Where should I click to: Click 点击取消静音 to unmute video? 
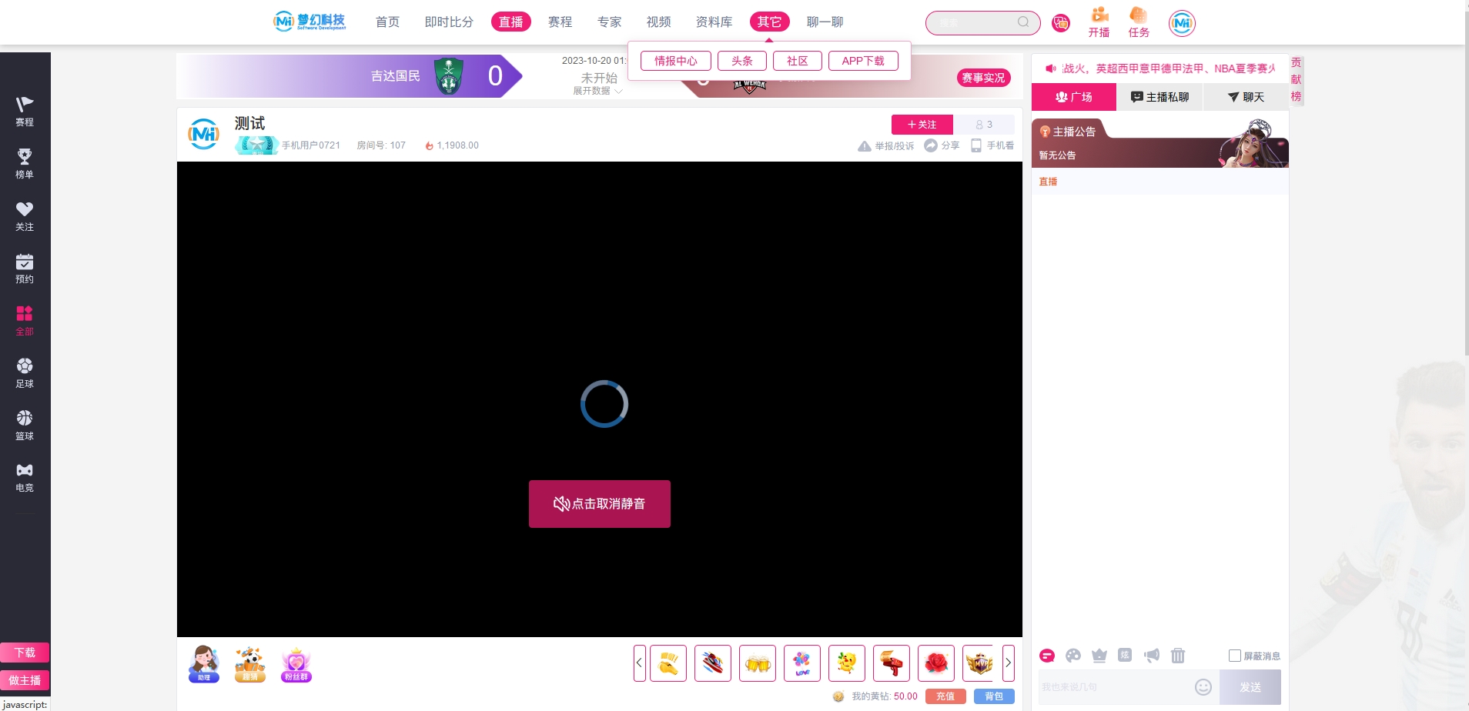coord(599,504)
